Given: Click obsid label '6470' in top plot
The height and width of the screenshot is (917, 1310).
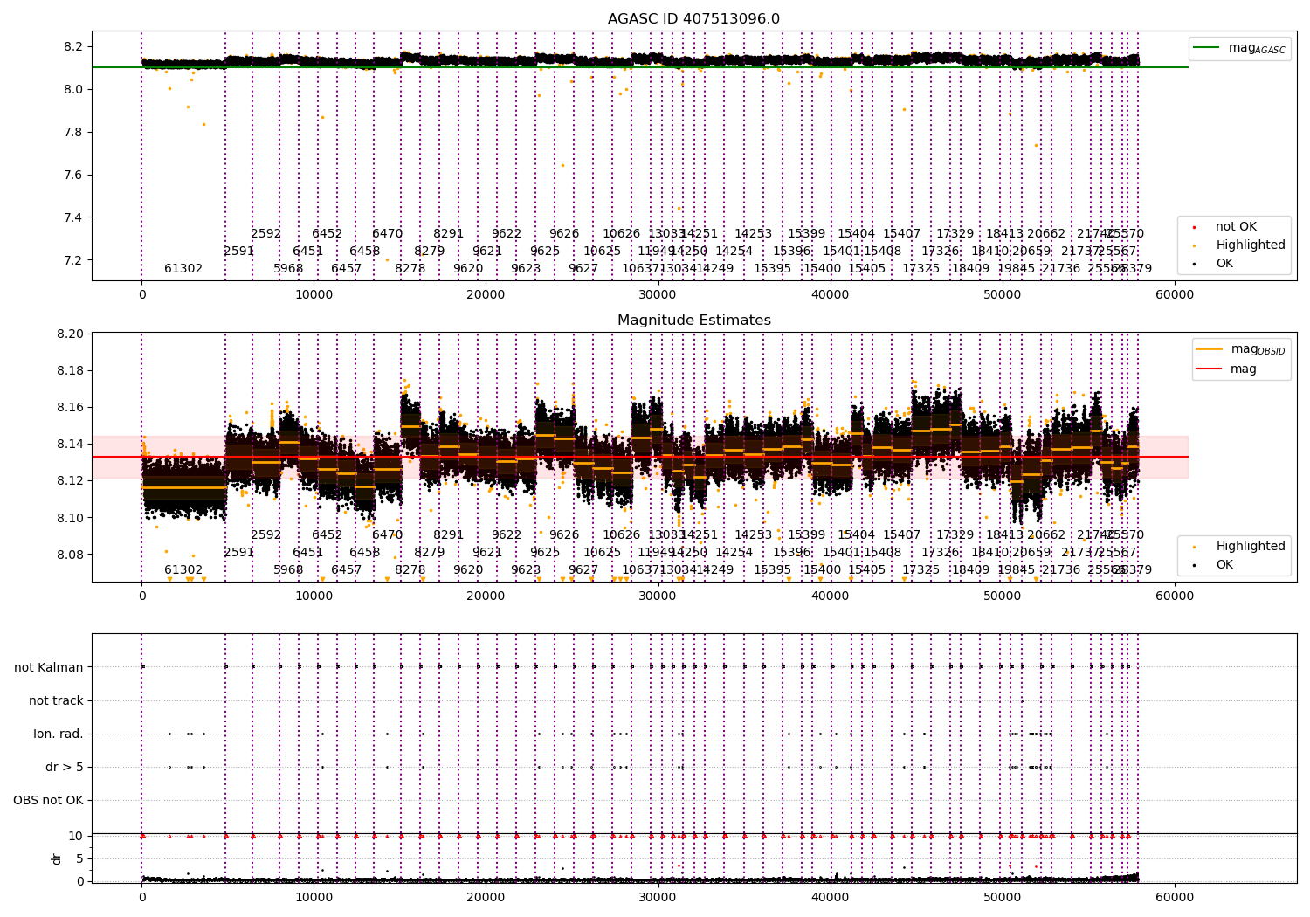Looking at the screenshot, I should pos(388,234).
